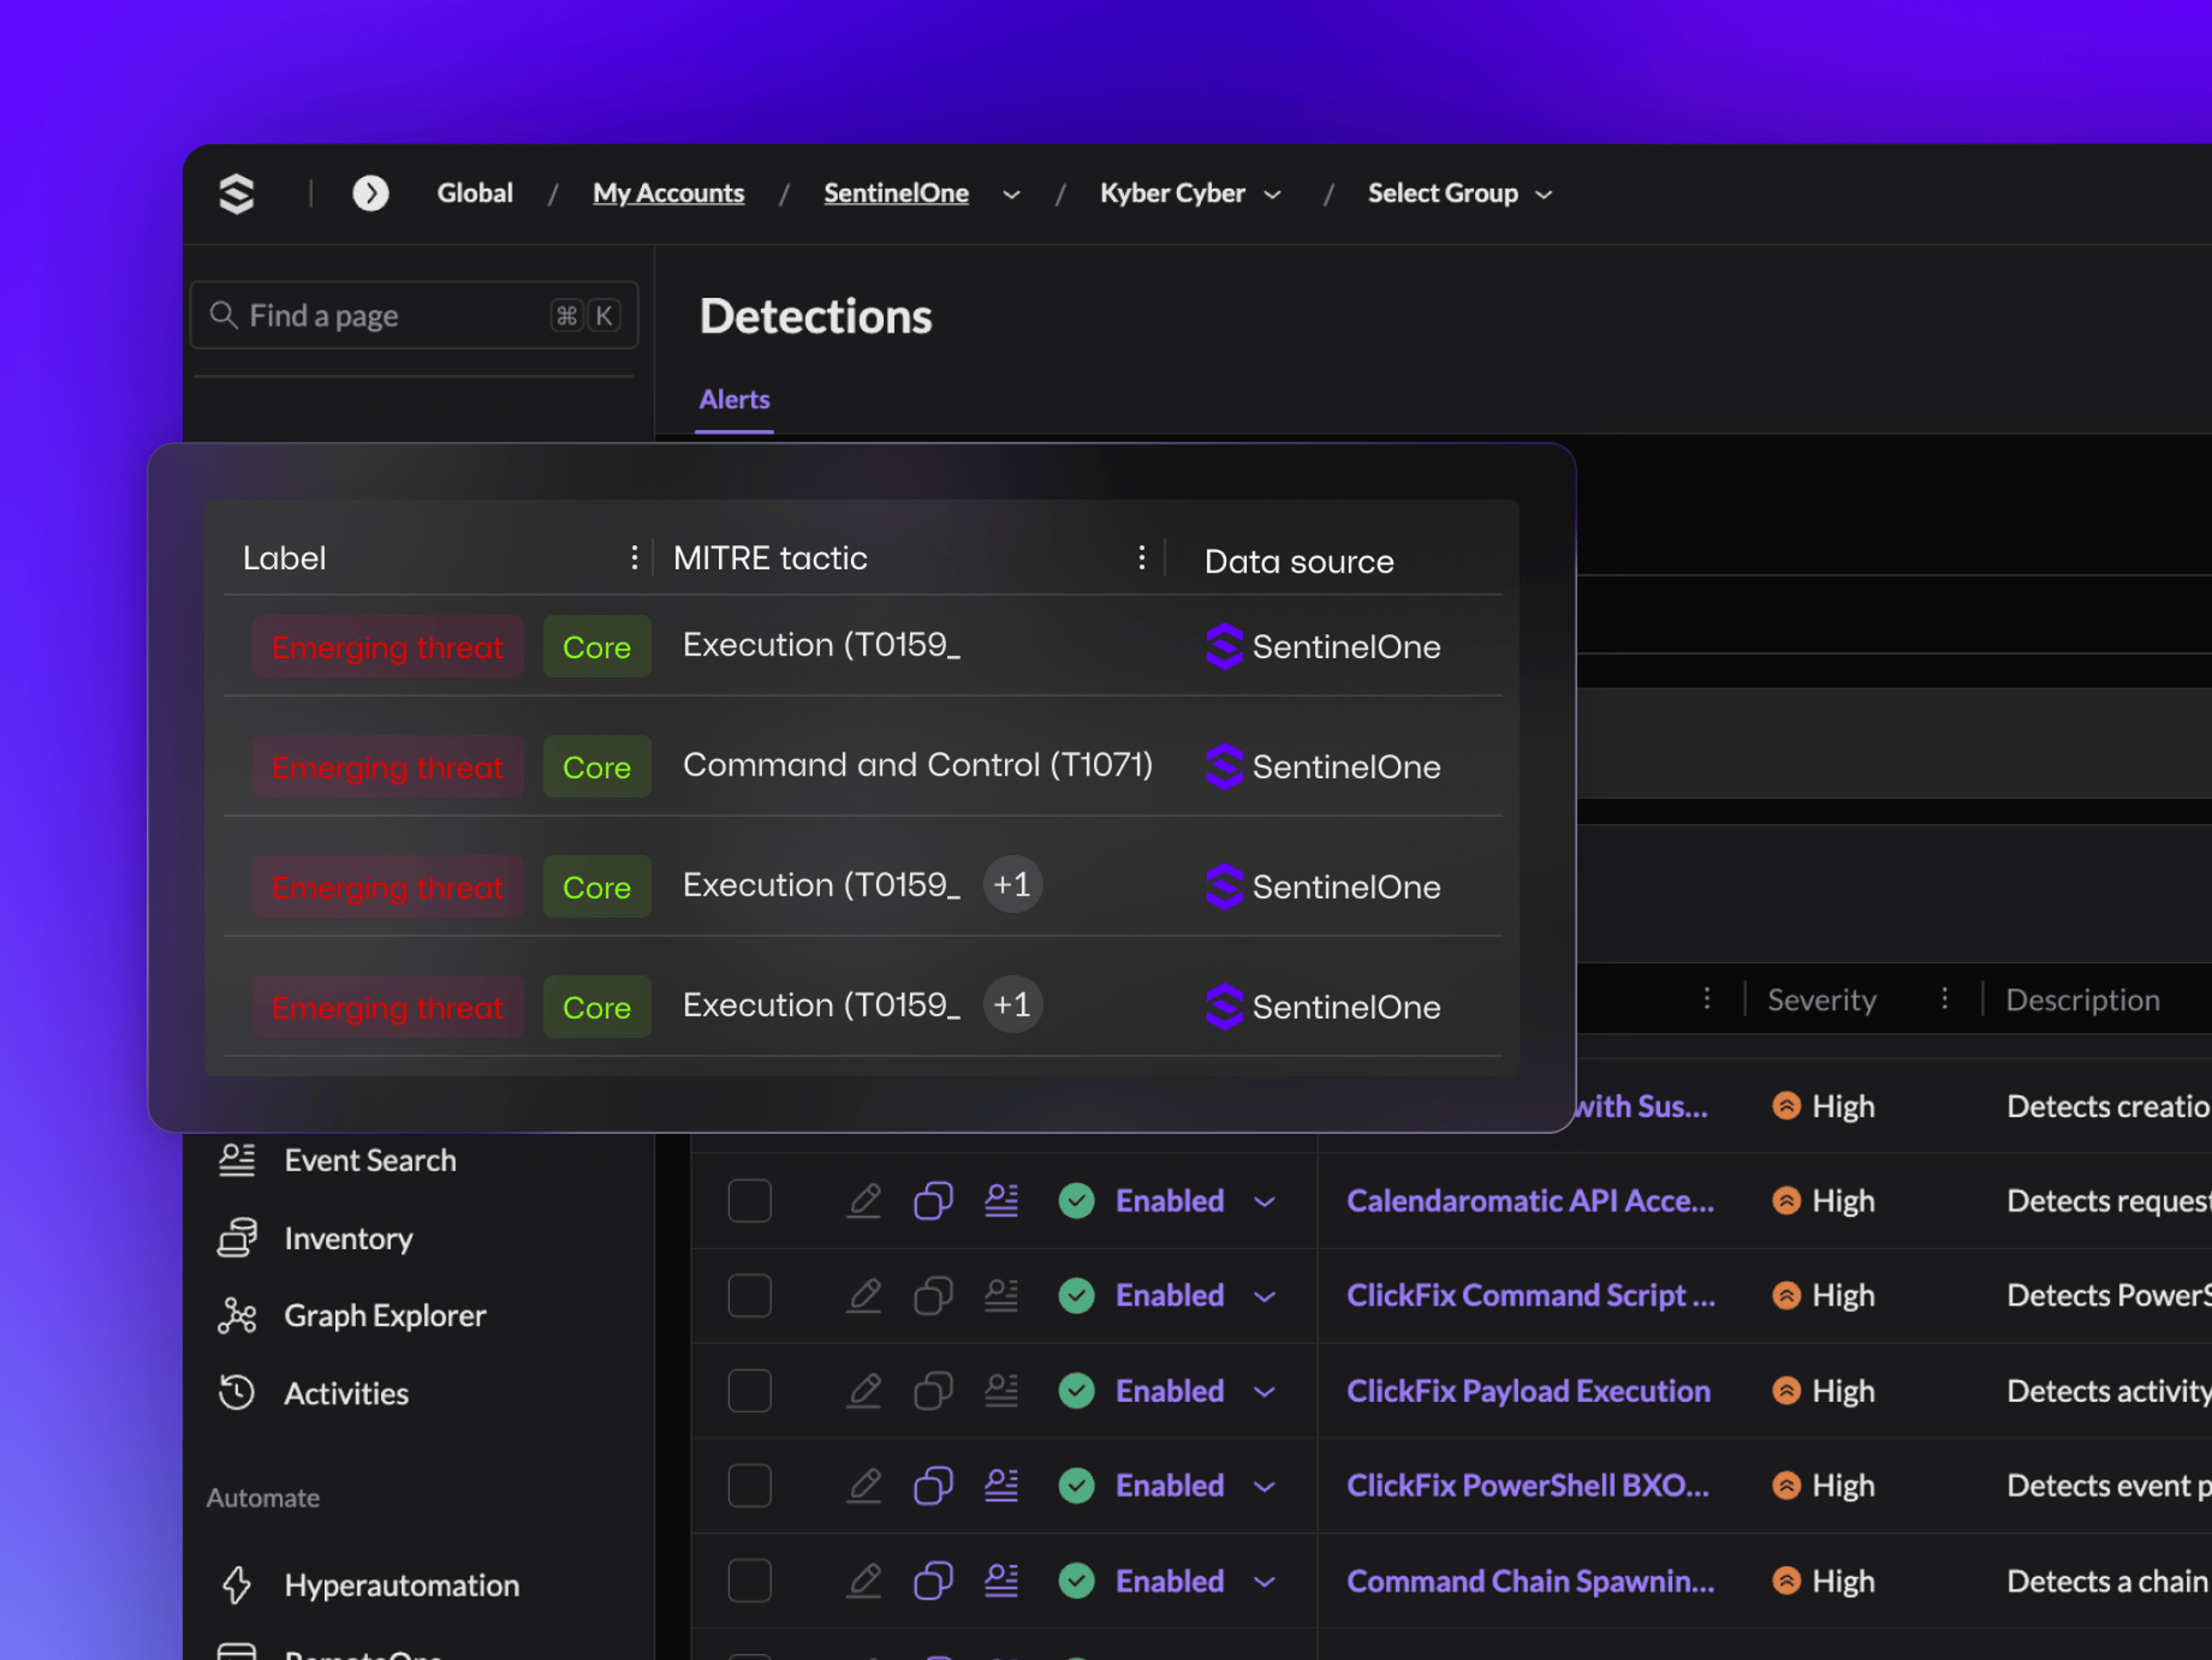Viewport: 2212px width, 1660px height.
Task: Open status dropdown for Calendaromatic API rule
Action: click(1265, 1201)
